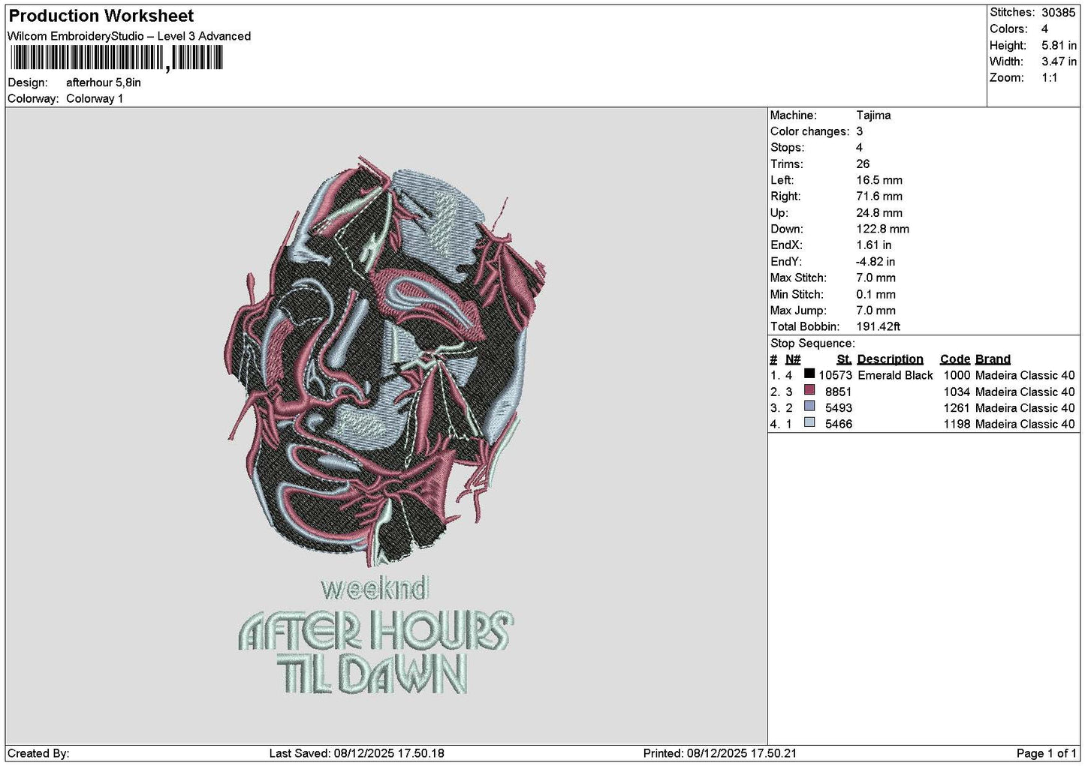Image resolution: width=1085 pixels, height=766 pixels.
Task: Click width value '3.47 in'
Action: pos(1059,62)
